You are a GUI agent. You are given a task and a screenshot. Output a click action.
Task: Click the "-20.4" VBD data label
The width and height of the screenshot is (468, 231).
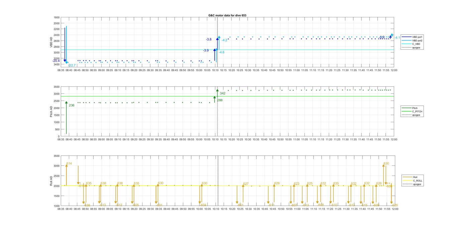[x=56, y=61]
